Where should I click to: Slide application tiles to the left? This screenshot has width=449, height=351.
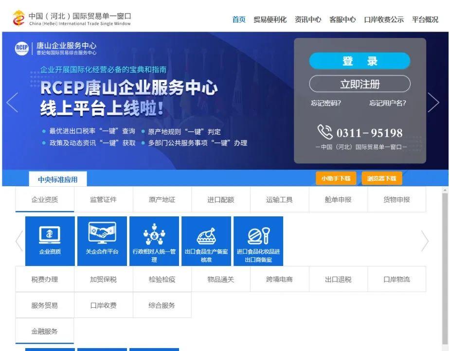(19, 241)
